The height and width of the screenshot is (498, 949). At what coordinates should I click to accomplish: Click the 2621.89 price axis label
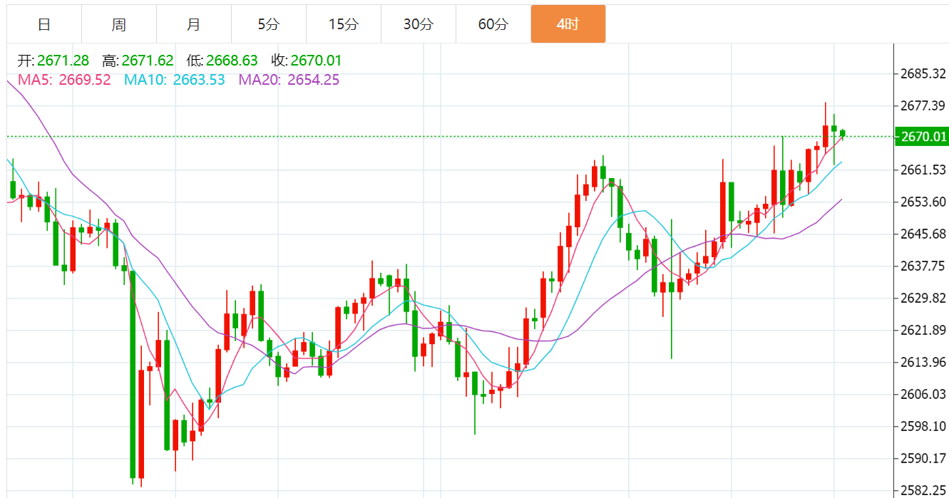pos(923,330)
